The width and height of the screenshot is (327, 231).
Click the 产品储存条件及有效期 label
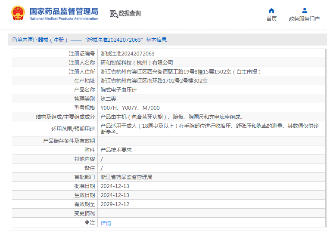click(69, 141)
